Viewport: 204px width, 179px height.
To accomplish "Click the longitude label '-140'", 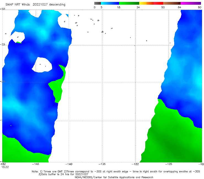I will [x=69, y=164].
